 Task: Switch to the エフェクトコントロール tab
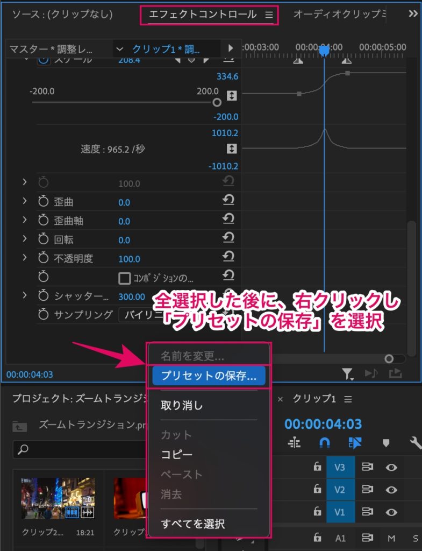[203, 15]
